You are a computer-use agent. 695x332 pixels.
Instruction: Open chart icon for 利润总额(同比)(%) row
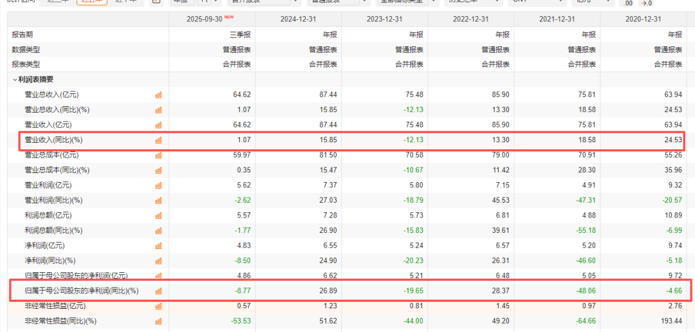coord(159,230)
